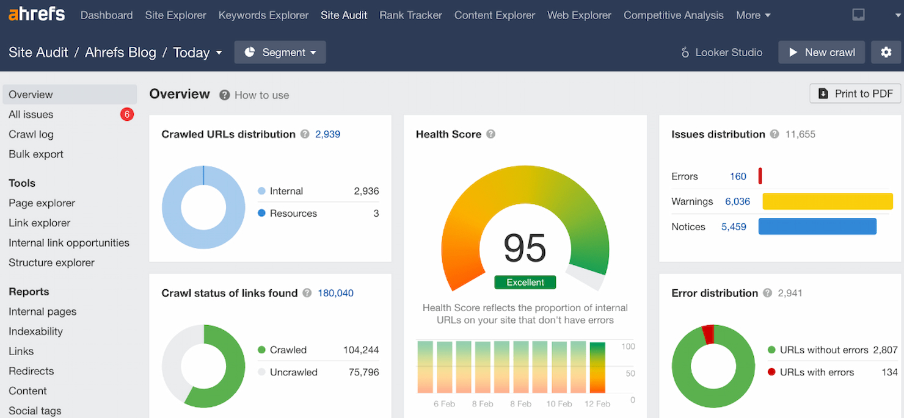Click the 2,939 crawled URLs count
This screenshot has height=418, width=904.
pos(327,134)
